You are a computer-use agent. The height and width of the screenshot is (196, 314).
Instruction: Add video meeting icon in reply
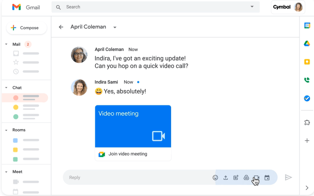coord(256,178)
